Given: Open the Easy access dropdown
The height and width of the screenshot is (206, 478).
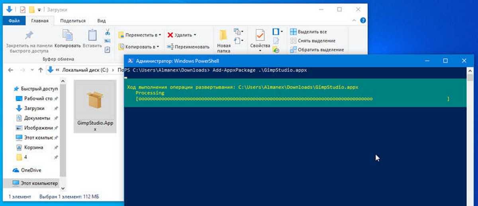Looking at the screenshot, I should point(239,41).
